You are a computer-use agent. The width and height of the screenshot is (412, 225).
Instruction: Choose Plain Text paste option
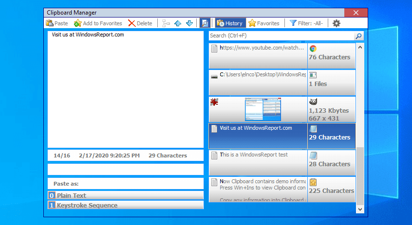126,195
